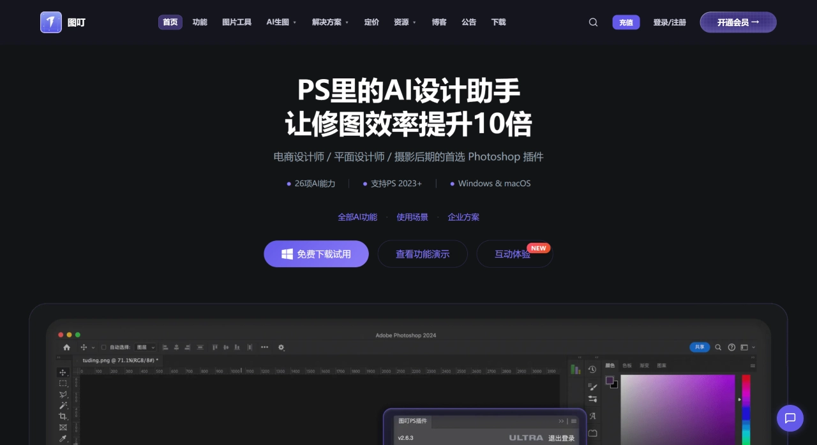Click the Photoshop search magnifier icon
This screenshot has height=445, width=817.
point(718,347)
